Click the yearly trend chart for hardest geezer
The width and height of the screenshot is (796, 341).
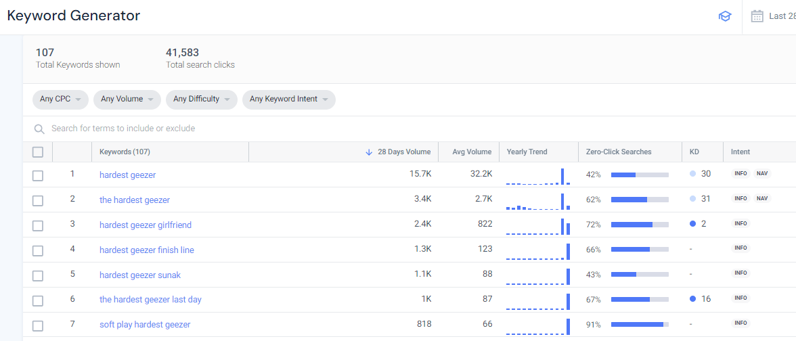538,176
